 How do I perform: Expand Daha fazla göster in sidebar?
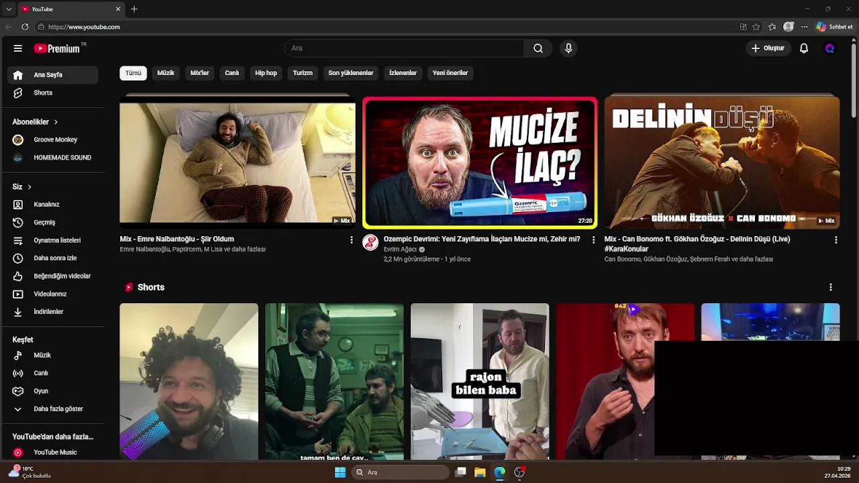[x=52, y=409]
